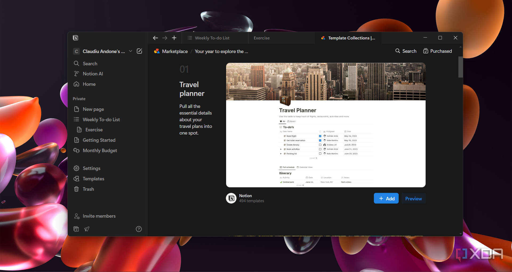The image size is (512, 272).
Task: Open Search in the sidebar
Action: [107, 63]
